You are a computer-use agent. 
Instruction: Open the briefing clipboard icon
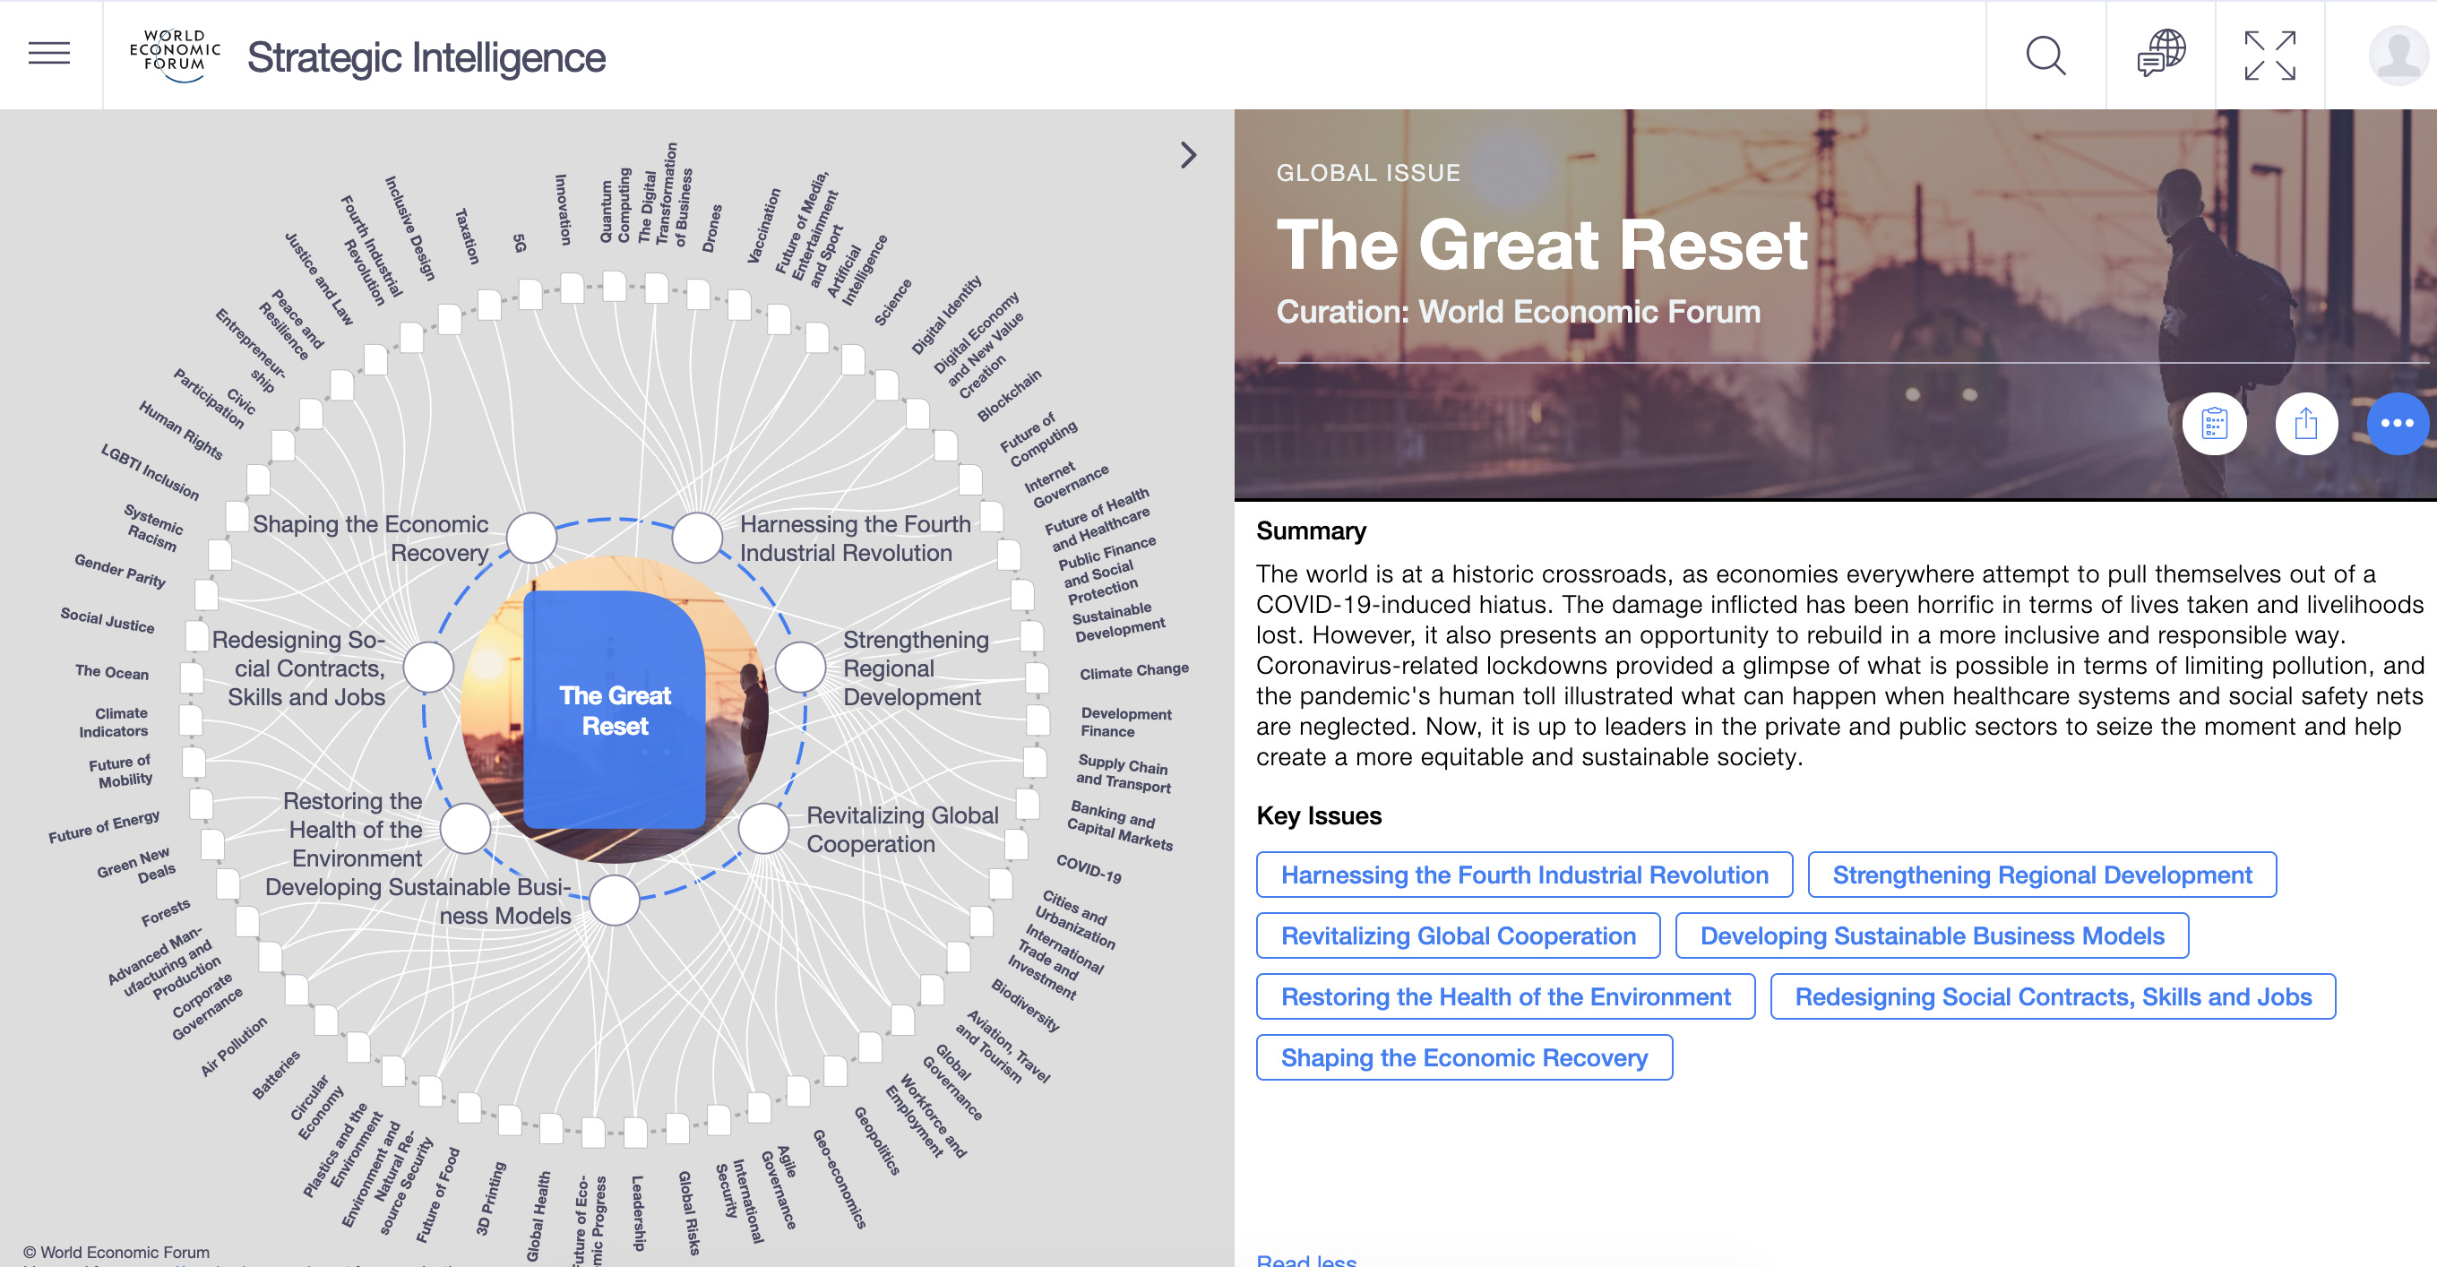pos(2214,424)
